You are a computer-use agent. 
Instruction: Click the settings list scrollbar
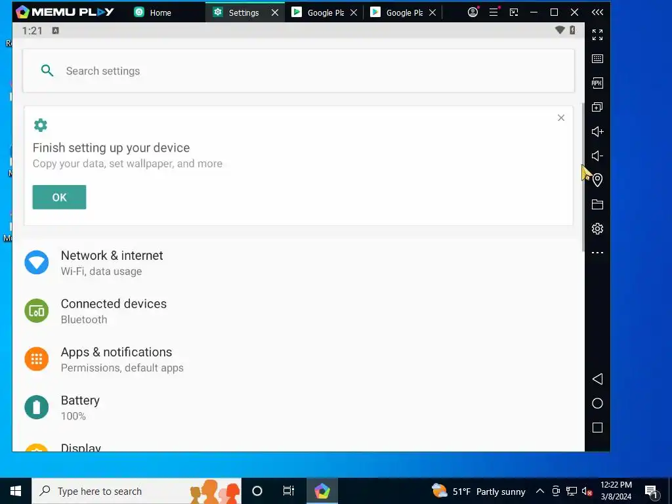(583, 177)
